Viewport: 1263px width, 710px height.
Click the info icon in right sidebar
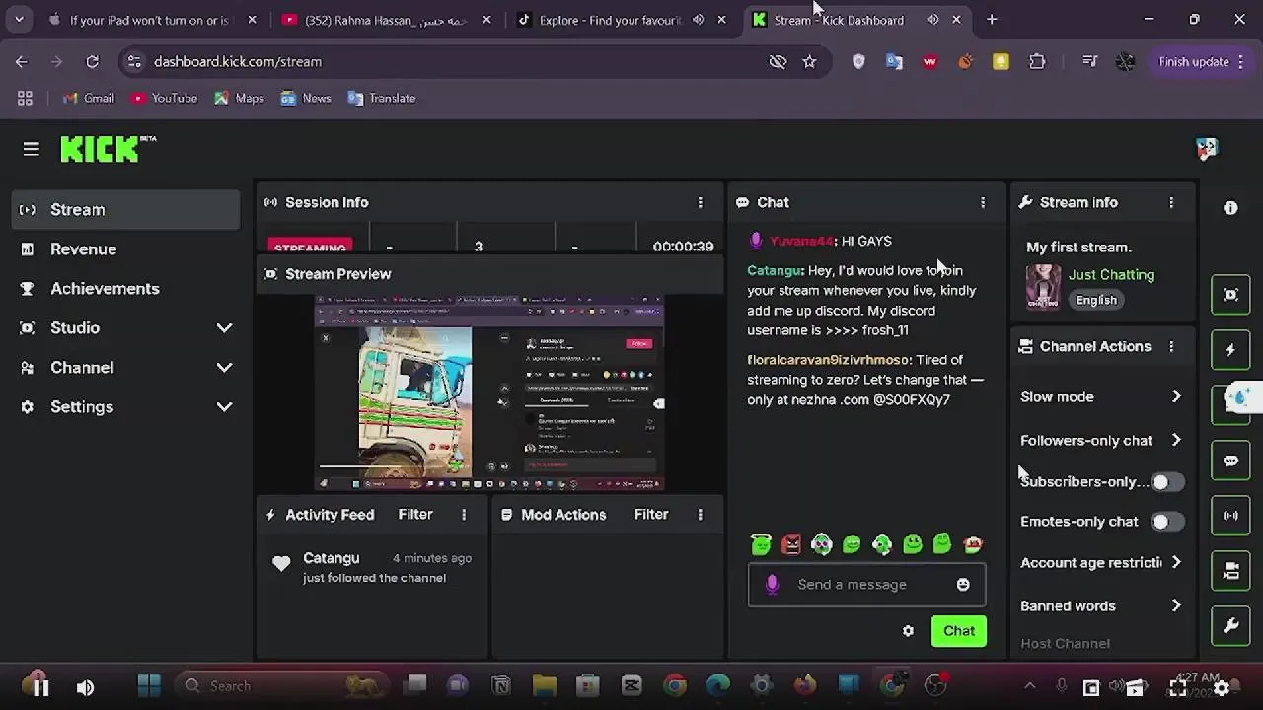(1230, 208)
